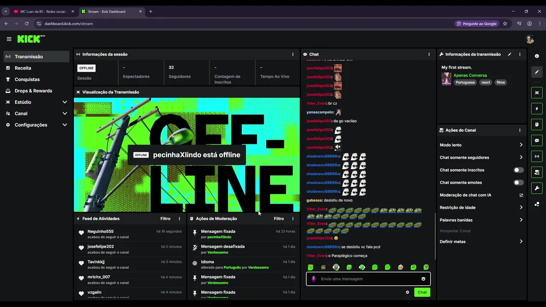Switch to the MC Luan da BS browser tab
Screen dimensions: 546x307
[x=43, y=12]
